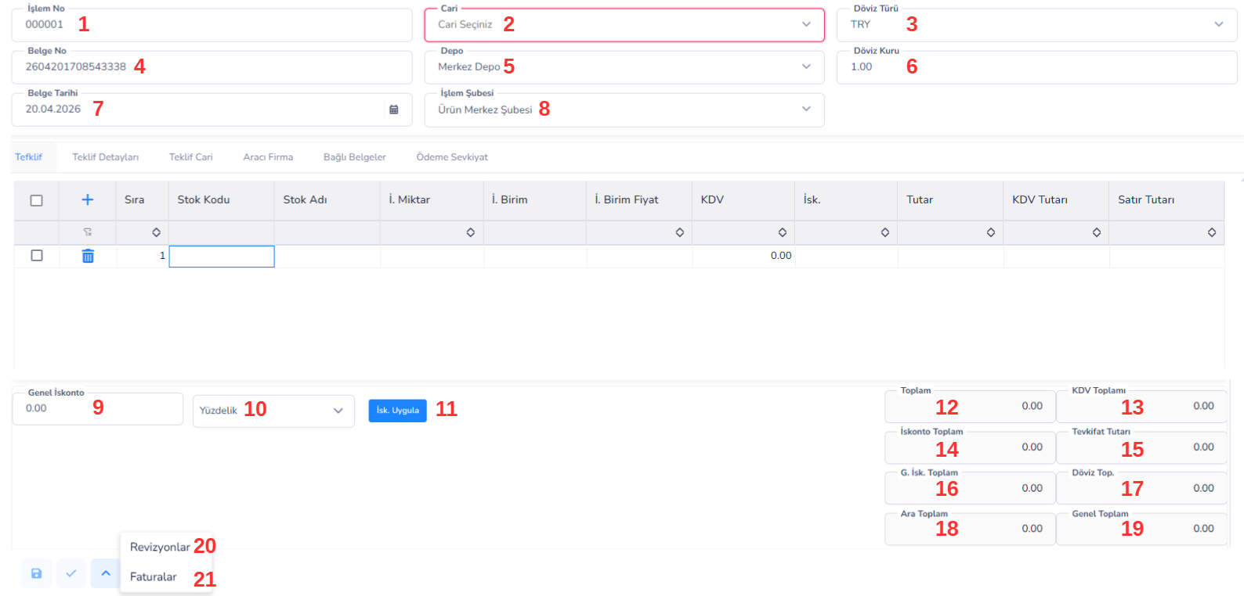Image resolution: width=1244 pixels, height=596 pixels.
Task: Choose Faturalar from the popup menu
Action: [x=154, y=576]
